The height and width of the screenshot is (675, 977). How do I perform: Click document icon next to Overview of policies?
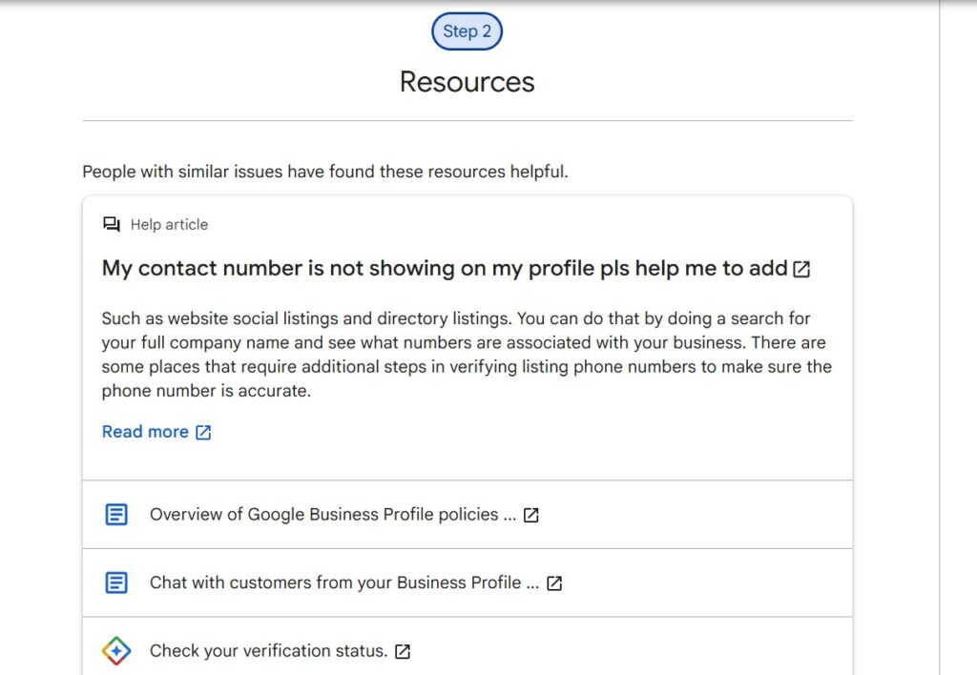(115, 515)
